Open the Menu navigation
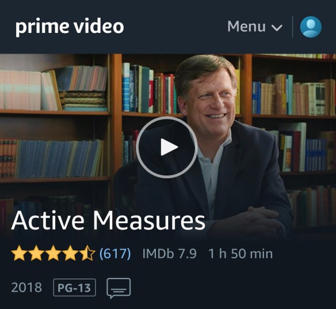 [x=255, y=27]
